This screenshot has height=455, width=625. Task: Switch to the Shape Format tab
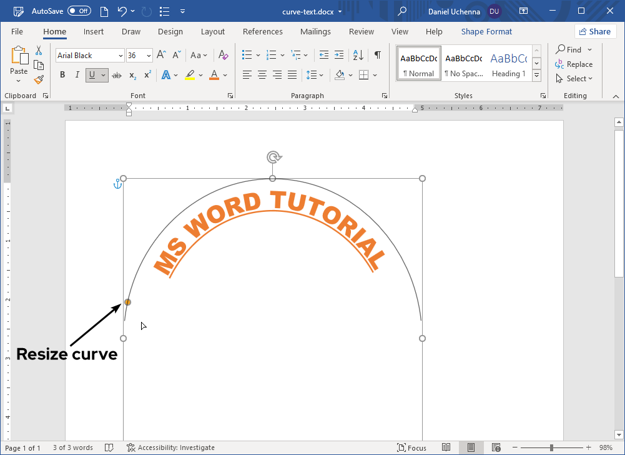point(486,31)
